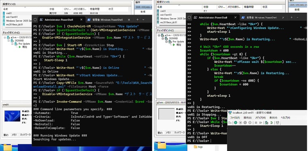Viewport: 308px width, 151px height.
Task: Click the shield icon in right screenshot terminal
Action: coord(189,17)
